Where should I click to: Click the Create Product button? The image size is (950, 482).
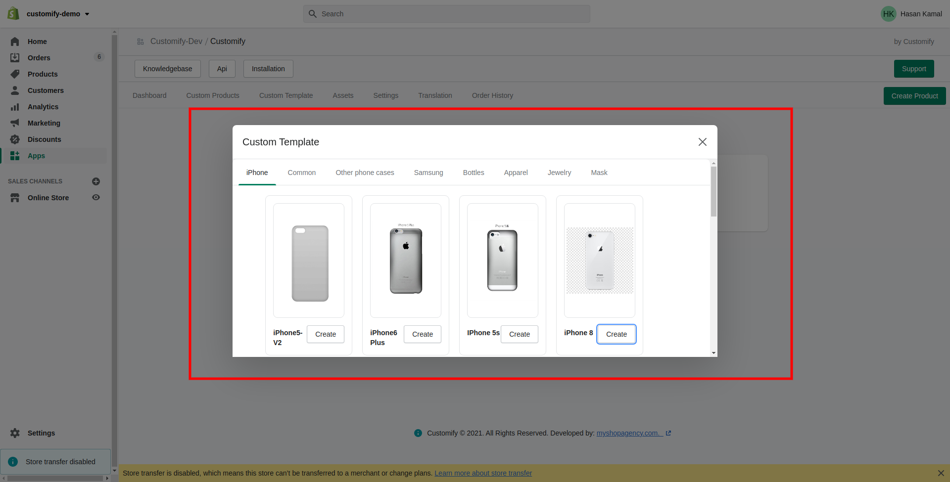pos(914,96)
